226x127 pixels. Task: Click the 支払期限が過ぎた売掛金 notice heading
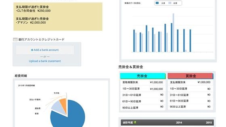point(32,19)
